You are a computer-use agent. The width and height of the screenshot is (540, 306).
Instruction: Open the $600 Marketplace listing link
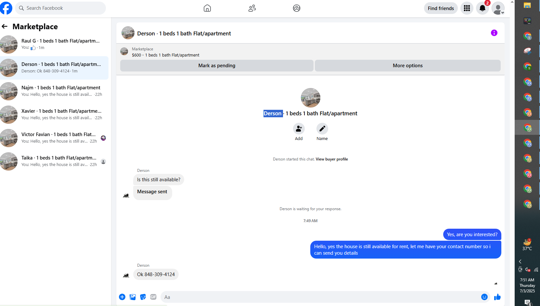coord(165,55)
